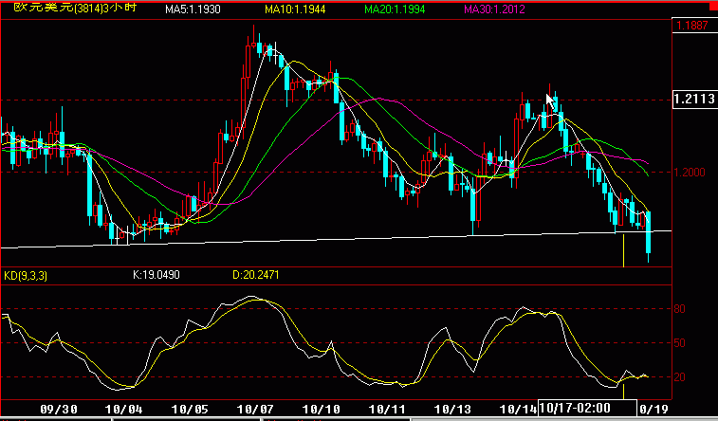Click the 20 level label on KD axis
The width and height of the screenshot is (718, 421).
click(x=679, y=377)
